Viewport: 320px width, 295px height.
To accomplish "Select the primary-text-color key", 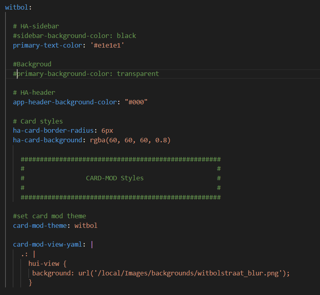I will (48, 45).
